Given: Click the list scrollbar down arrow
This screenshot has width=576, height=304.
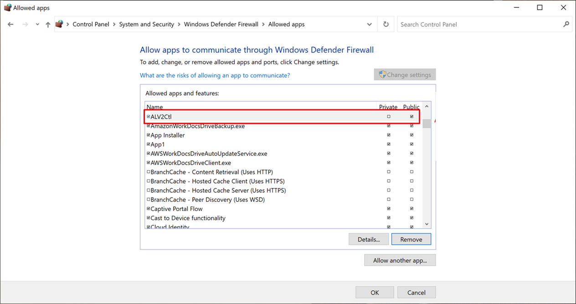Looking at the screenshot, I should tap(427, 224).
